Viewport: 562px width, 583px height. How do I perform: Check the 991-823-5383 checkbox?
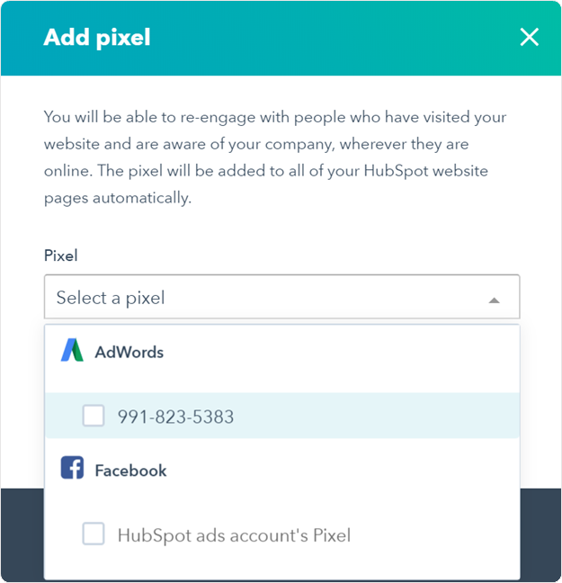point(94,416)
